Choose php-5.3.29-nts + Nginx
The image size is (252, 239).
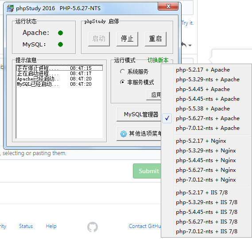[x=206, y=151]
